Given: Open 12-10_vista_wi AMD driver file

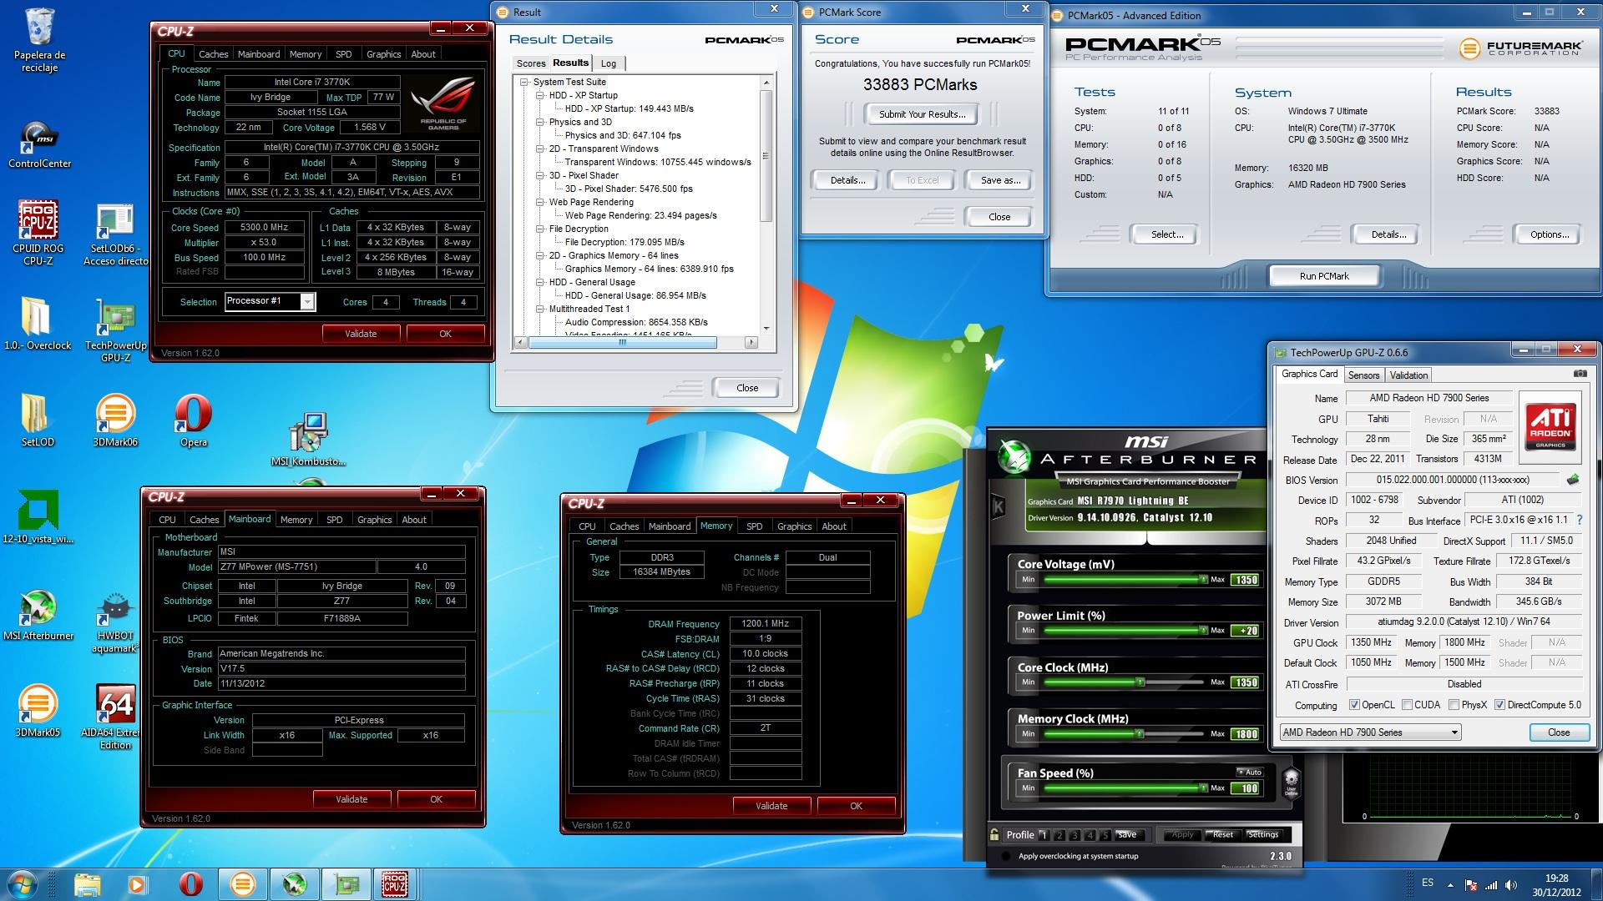Looking at the screenshot, I should (x=38, y=517).
